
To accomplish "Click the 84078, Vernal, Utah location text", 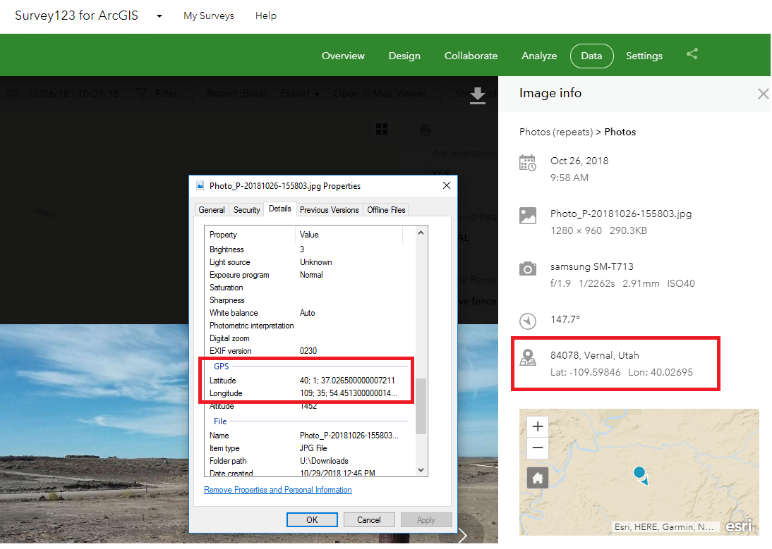I will (594, 355).
